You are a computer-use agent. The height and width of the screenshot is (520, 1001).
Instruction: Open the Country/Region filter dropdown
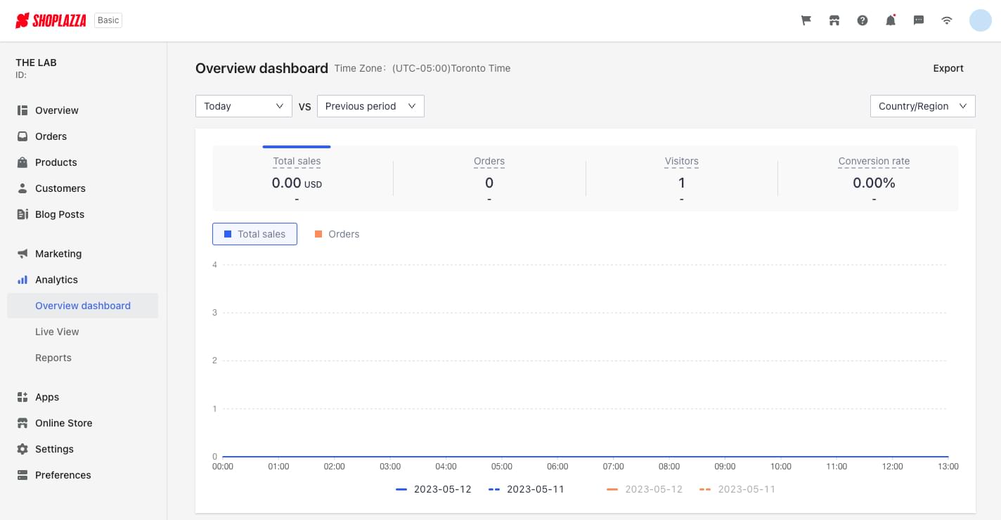pos(922,106)
